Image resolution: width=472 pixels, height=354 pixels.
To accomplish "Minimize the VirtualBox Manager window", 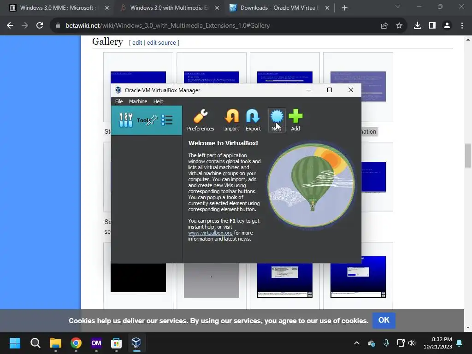I will click(308, 90).
